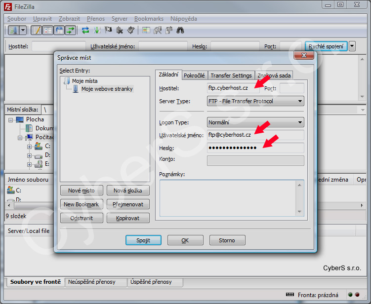Collapse the Plocha tree node
The width and height of the screenshot is (371, 304).
(x=11, y=120)
